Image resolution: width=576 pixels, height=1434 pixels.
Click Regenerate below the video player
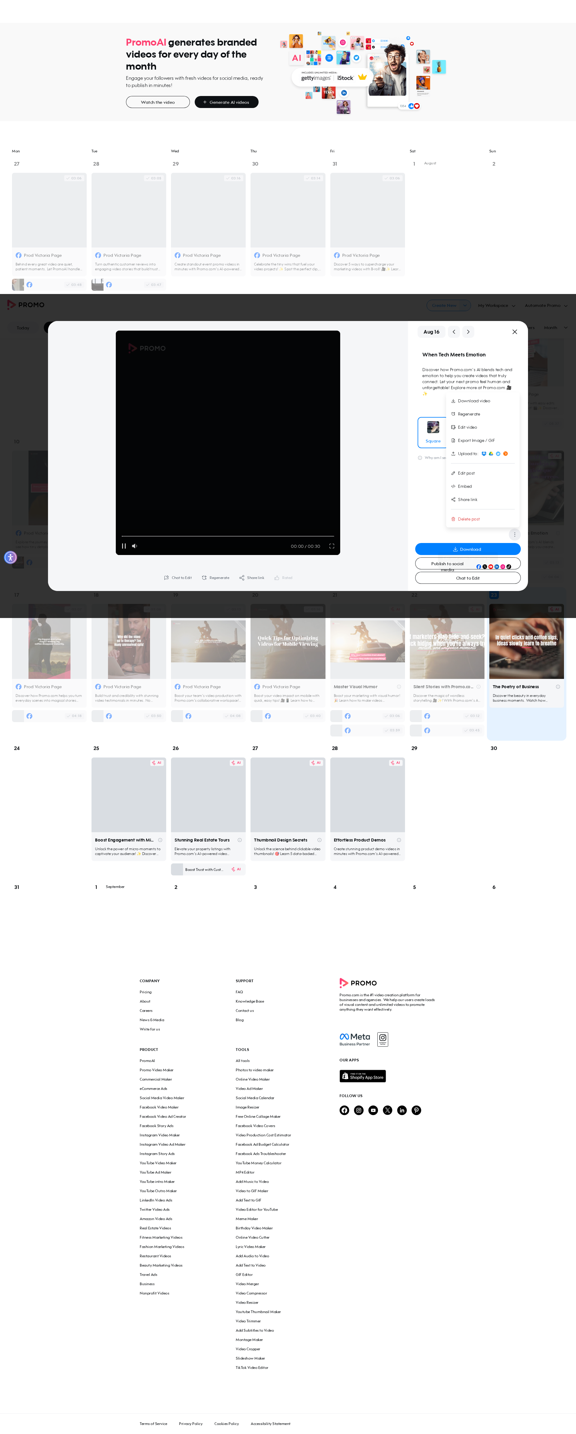click(215, 578)
